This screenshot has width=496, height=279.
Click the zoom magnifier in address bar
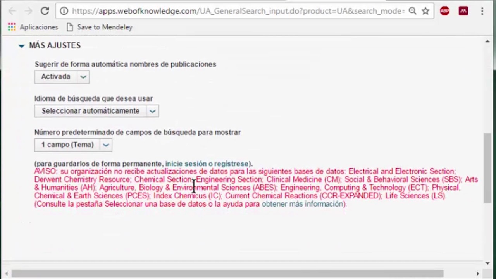(x=413, y=11)
